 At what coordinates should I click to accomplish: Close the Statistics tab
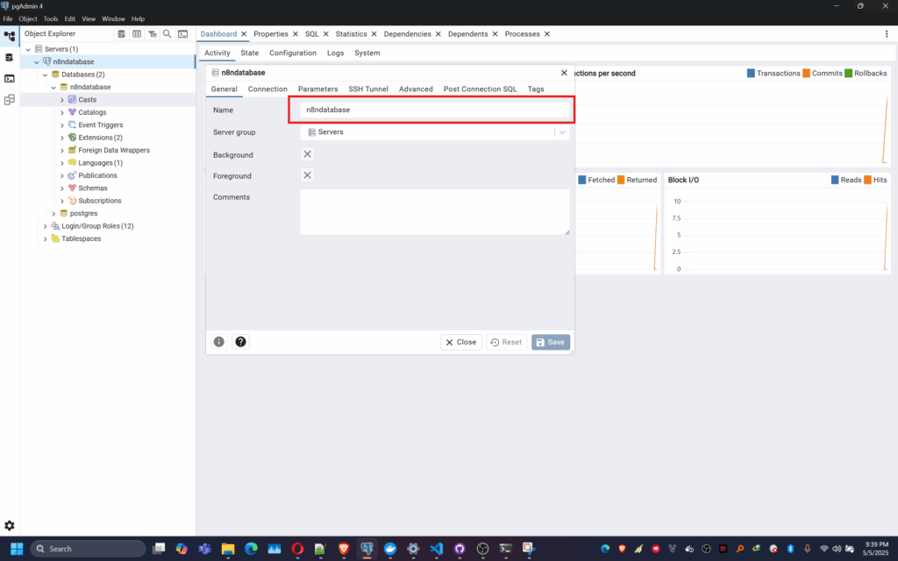374,34
